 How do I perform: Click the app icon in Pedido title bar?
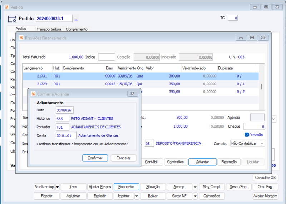[x=7, y=7]
